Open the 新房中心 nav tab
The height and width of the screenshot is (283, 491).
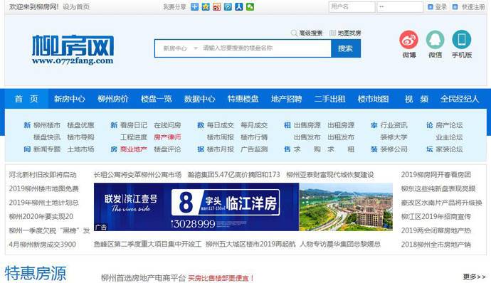[69, 99]
